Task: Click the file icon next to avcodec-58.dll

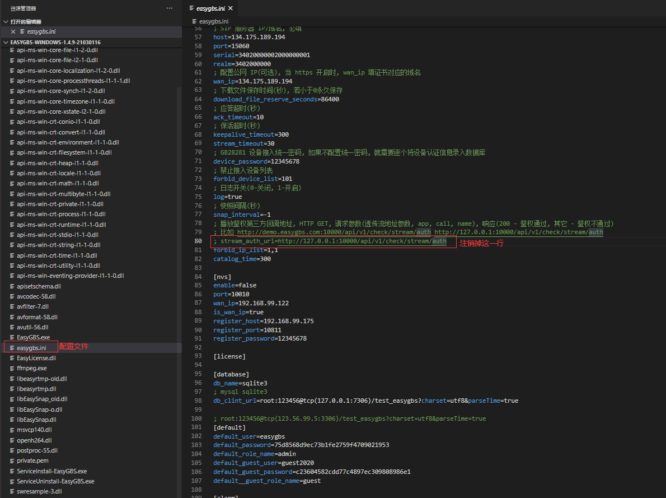Action: click(x=12, y=296)
